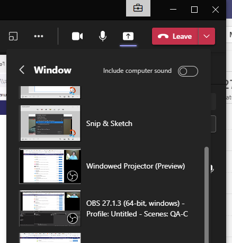Leave the meeting
Image resolution: width=232 pixels, height=243 pixels.
[175, 36]
